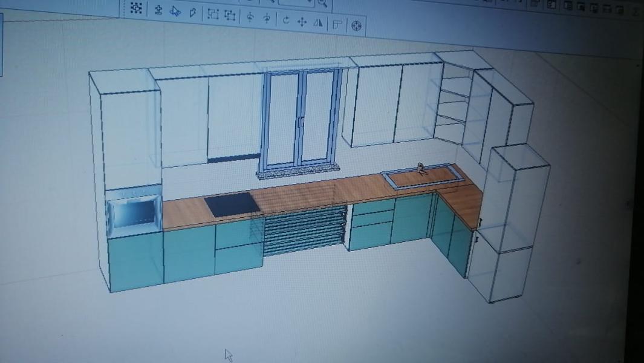Select the sink basin on the countertop

424,177
